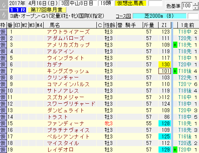Click the 仮想出馬表 yellow button

[130, 3]
